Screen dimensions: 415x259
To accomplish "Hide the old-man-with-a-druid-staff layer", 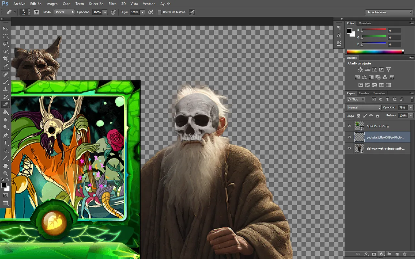I will pos(349,148).
